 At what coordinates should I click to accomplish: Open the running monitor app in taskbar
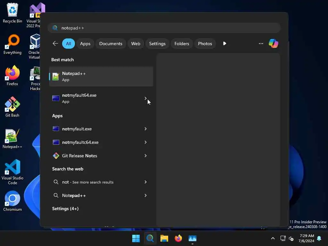tap(193, 238)
